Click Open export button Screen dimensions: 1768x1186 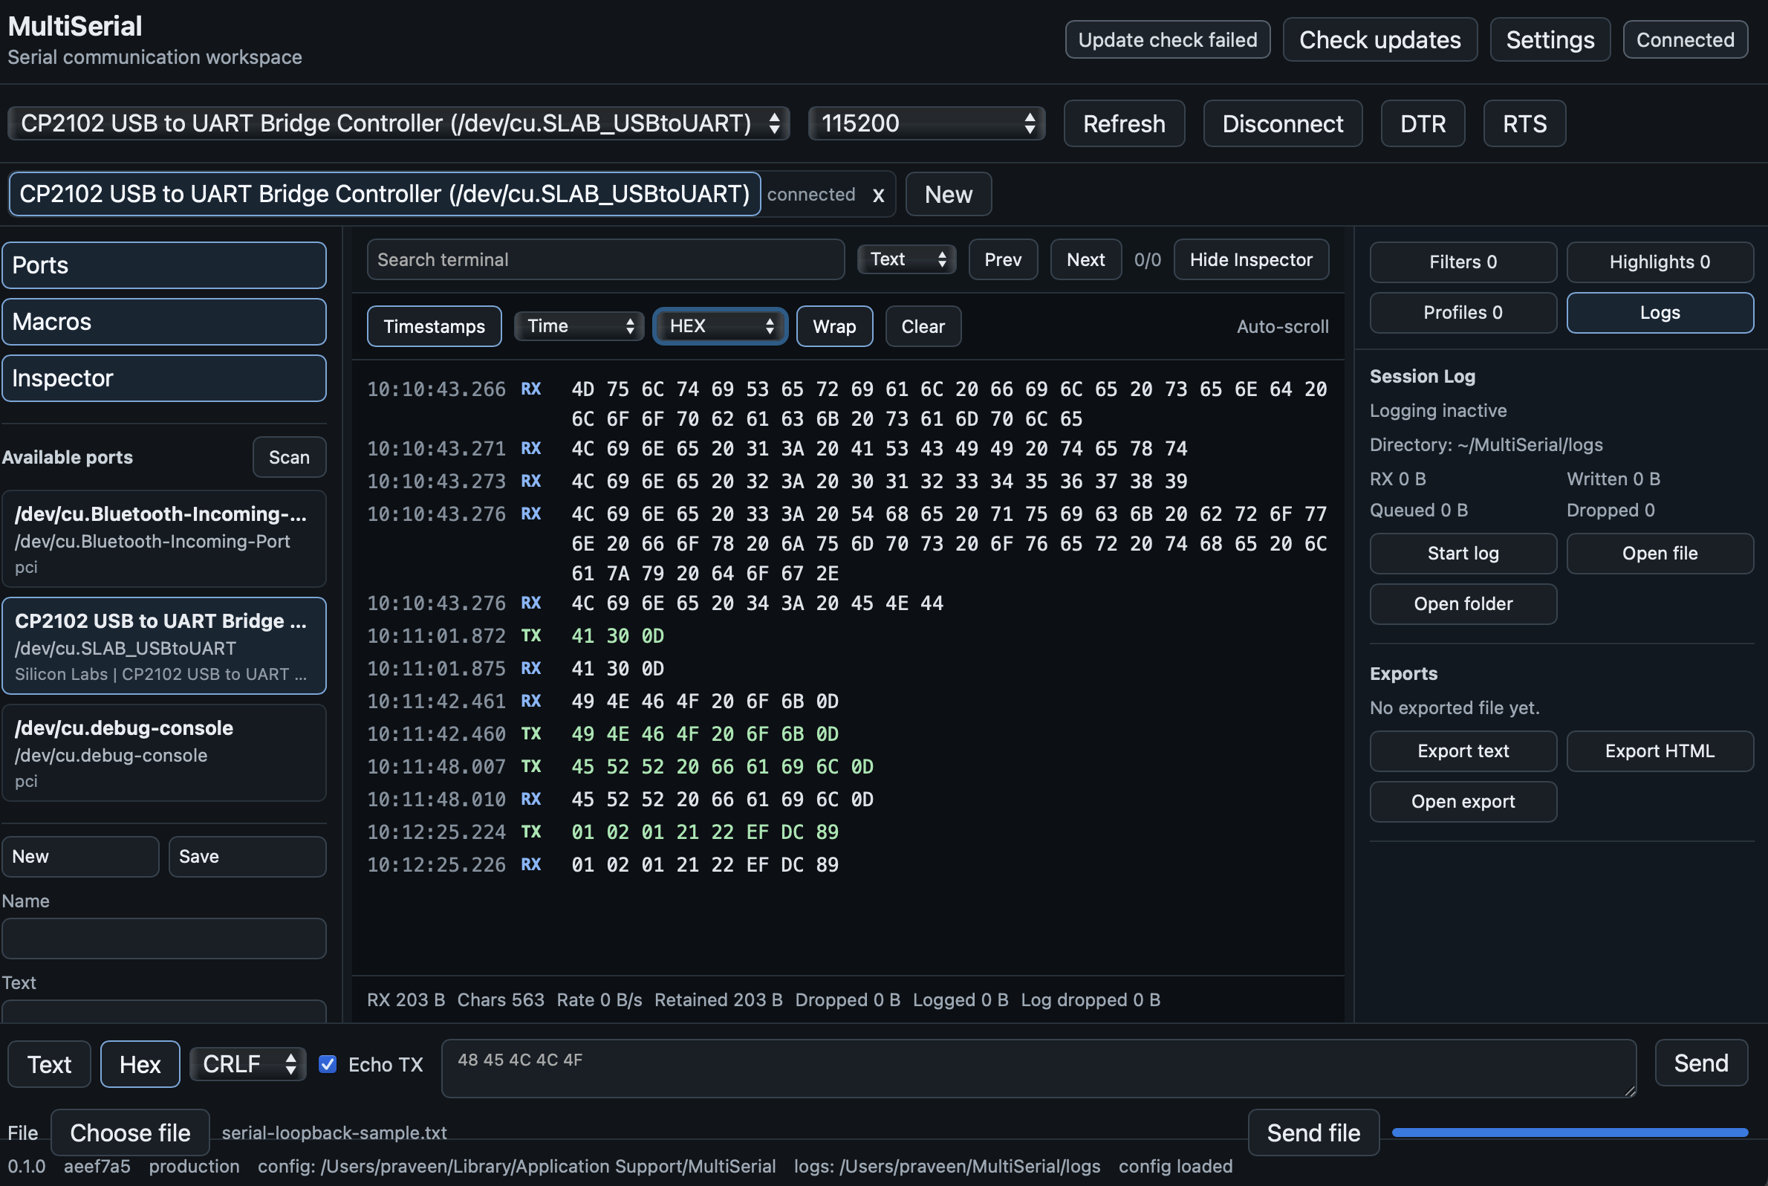click(1463, 801)
